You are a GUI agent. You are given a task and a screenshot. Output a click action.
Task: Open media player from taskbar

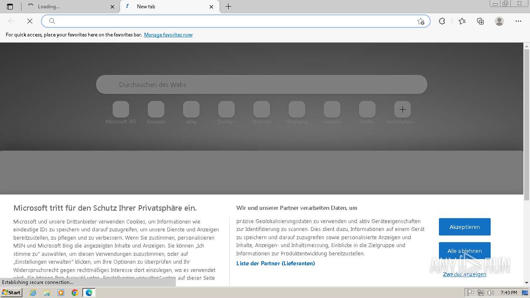coord(61,293)
